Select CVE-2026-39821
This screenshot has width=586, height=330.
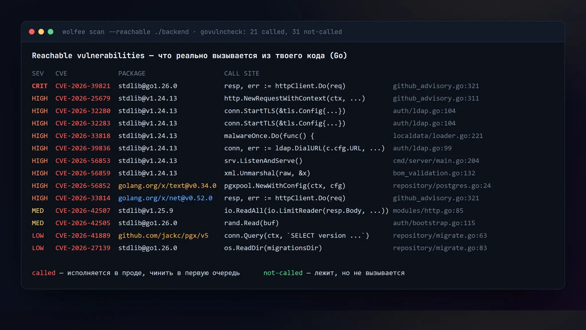click(x=83, y=86)
